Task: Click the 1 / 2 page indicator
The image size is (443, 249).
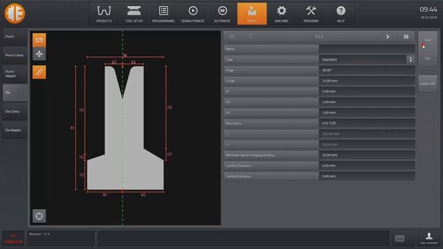Action: [319, 37]
